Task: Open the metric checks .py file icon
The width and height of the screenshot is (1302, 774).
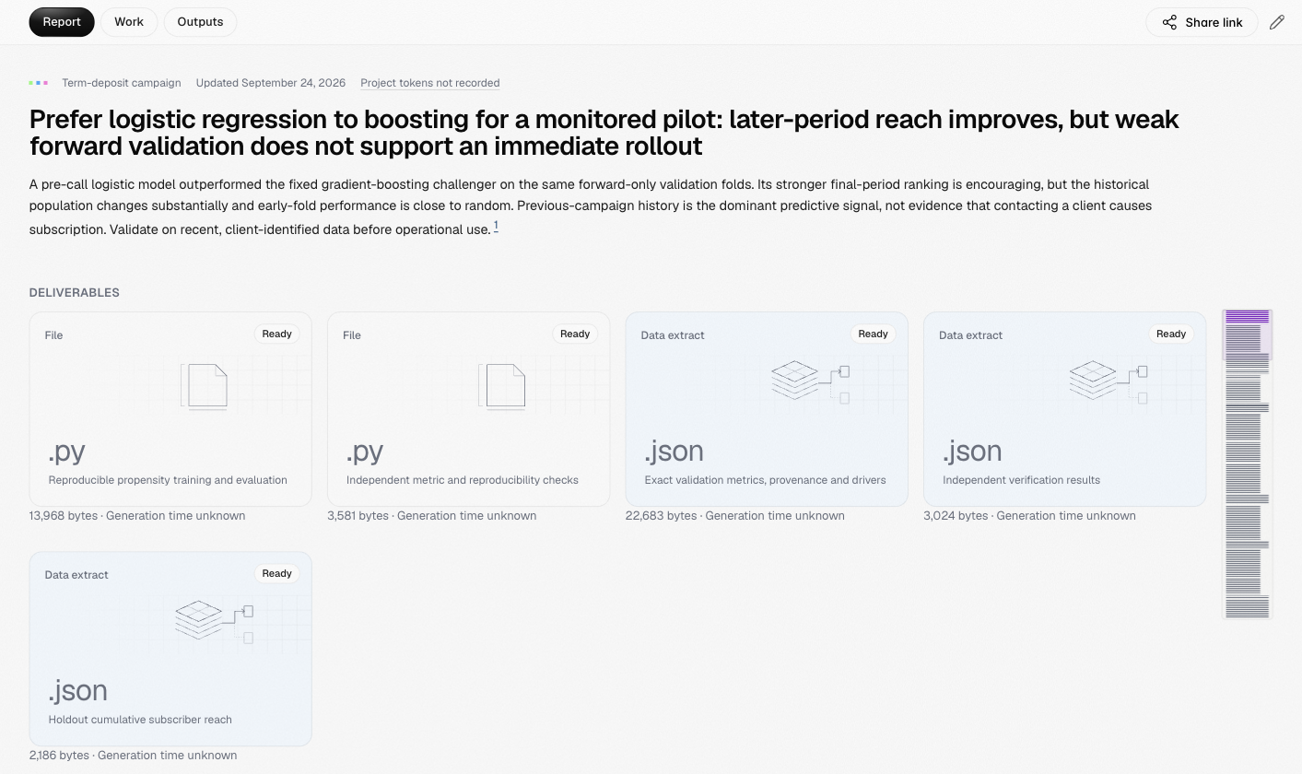Action: pyautogui.click(x=502, y=386)
